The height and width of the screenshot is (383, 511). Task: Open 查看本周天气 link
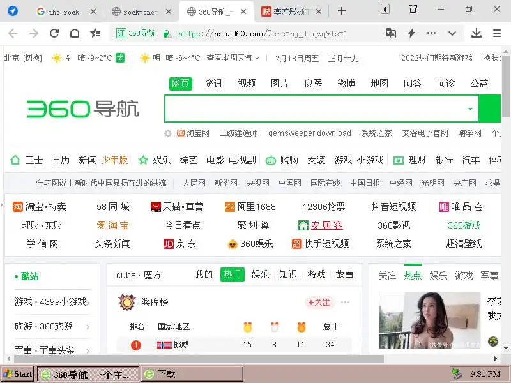coord(233,58)
